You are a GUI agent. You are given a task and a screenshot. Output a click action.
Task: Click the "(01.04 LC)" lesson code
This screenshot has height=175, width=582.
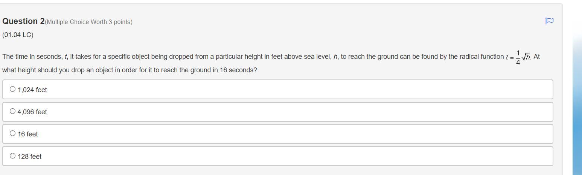pyautogui.click(x=18, y=35)
